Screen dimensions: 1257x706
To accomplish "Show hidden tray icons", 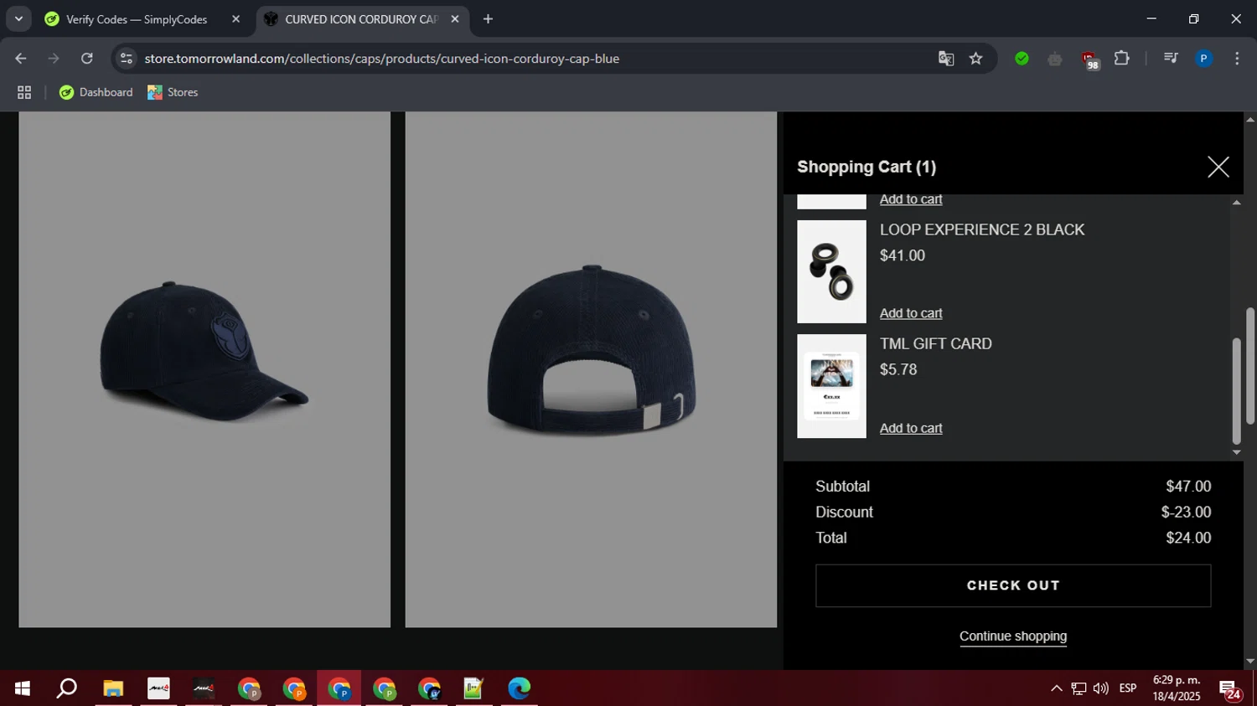I will 1056,688.
